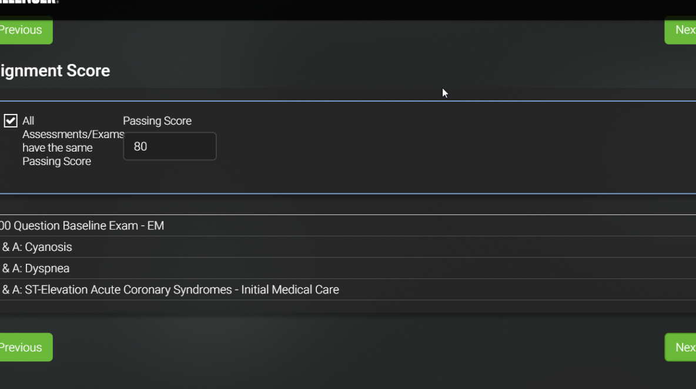Image resolution: width=696 pixels, height=389 pixels.
Task: Click into the Passing Score input field
Action: click(x=169, y=146)
